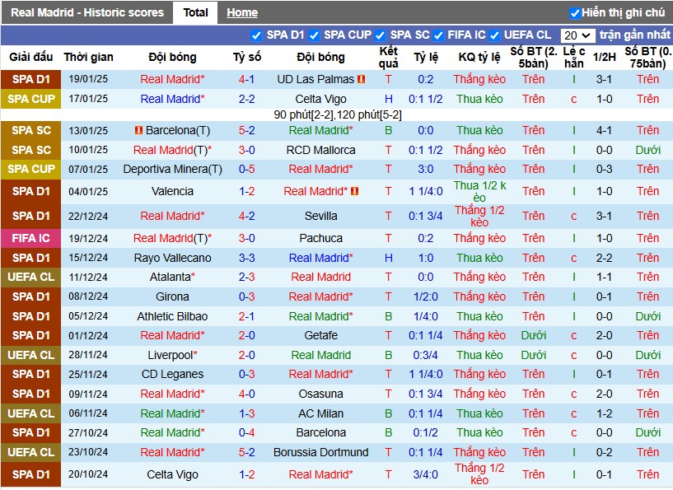Screen dimensions: 673x490
Task: Open the 0-4 score versus Barcelona
Action: (247, 432)
